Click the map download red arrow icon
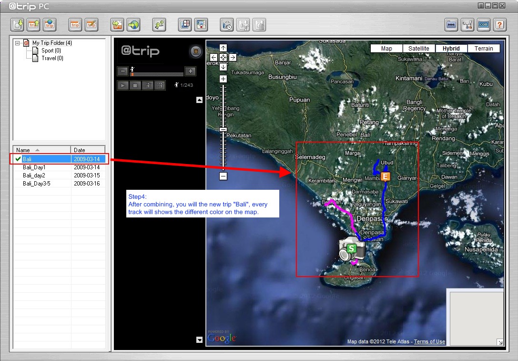518x361 pixels. pos(201,25)
